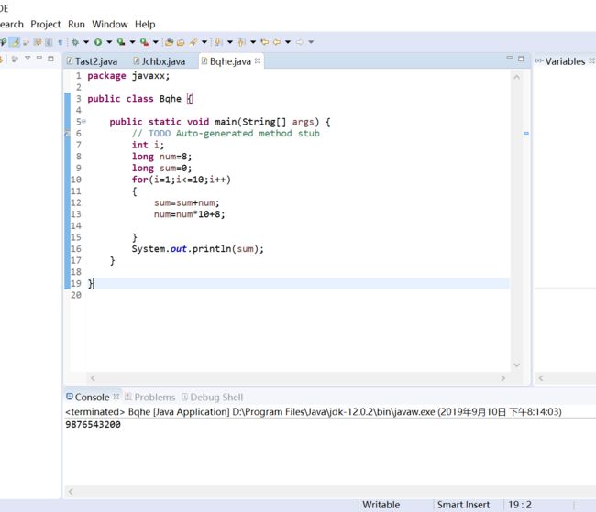
Task: Expand the Next Annotation dropdown arrow
Action: [x=230, y=42]
